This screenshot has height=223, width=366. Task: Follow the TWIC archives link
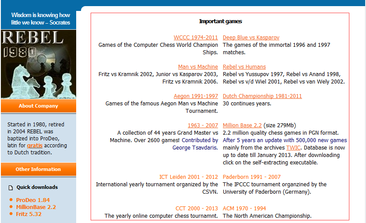[x=293, y=148]
